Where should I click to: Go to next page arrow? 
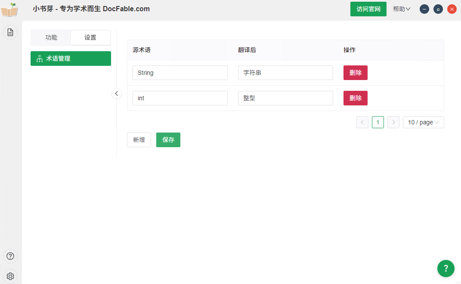click(x=393, y=122)
